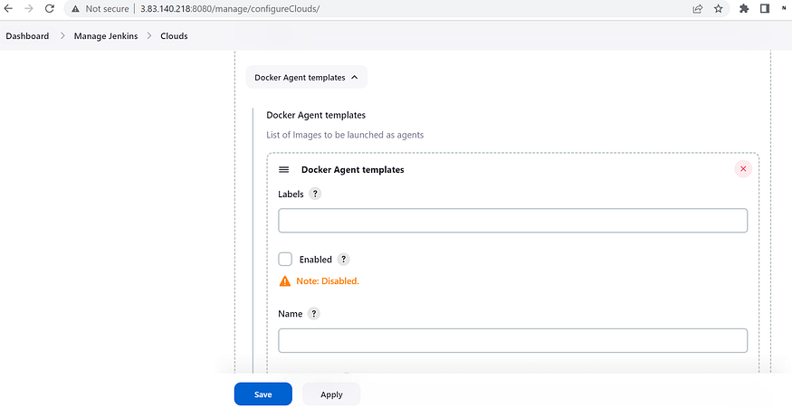Click the browser forward arrow
This screenshot has height=408, width=792.
(29, 8)
